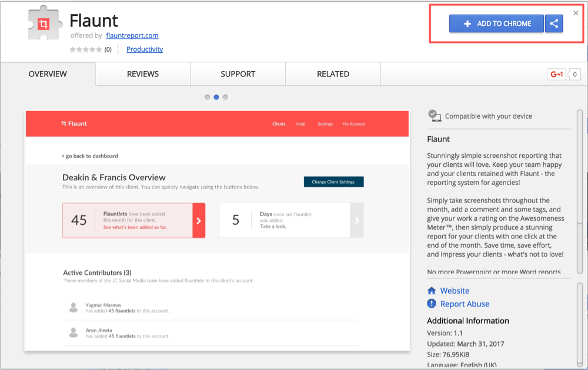This screenshot has width=588, height=370.
Task: Click the rating count (0)
Action: click(108, 49)
